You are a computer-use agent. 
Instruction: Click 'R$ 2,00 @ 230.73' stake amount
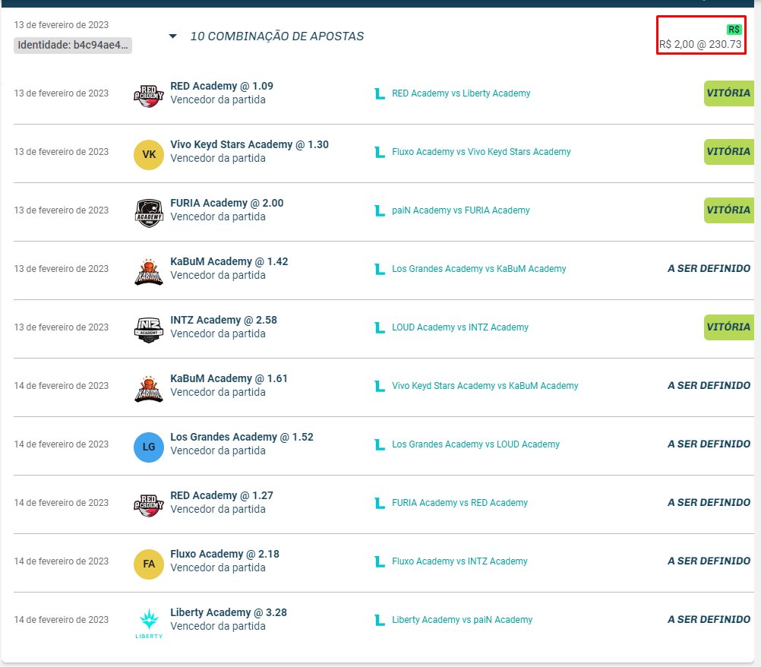coord(699,44)
